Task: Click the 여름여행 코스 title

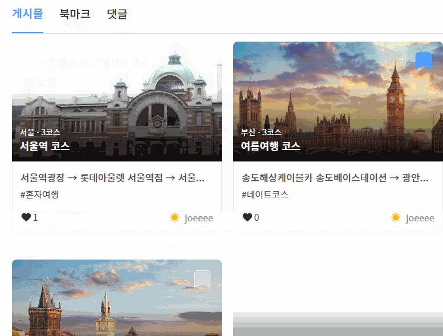Action: pos(270,146)
